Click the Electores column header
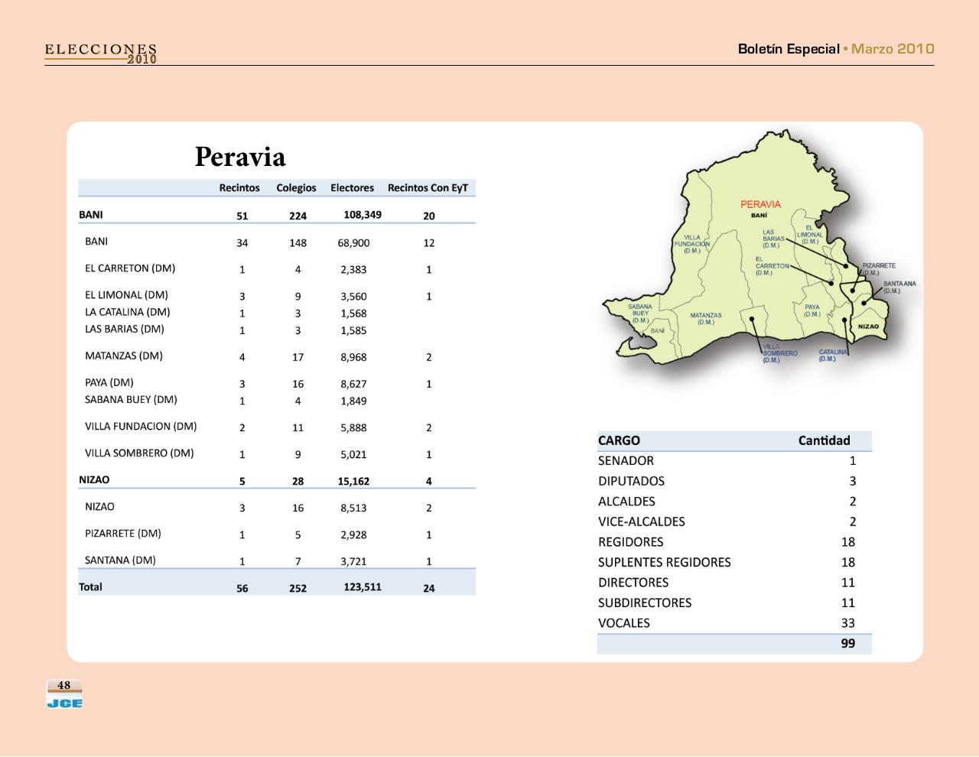The height and width of the screenshot is (757, 979). [352, 188]
